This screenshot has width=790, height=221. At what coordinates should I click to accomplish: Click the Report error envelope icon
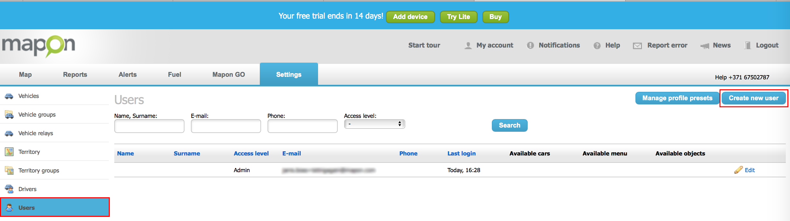[x=637, y=46]
